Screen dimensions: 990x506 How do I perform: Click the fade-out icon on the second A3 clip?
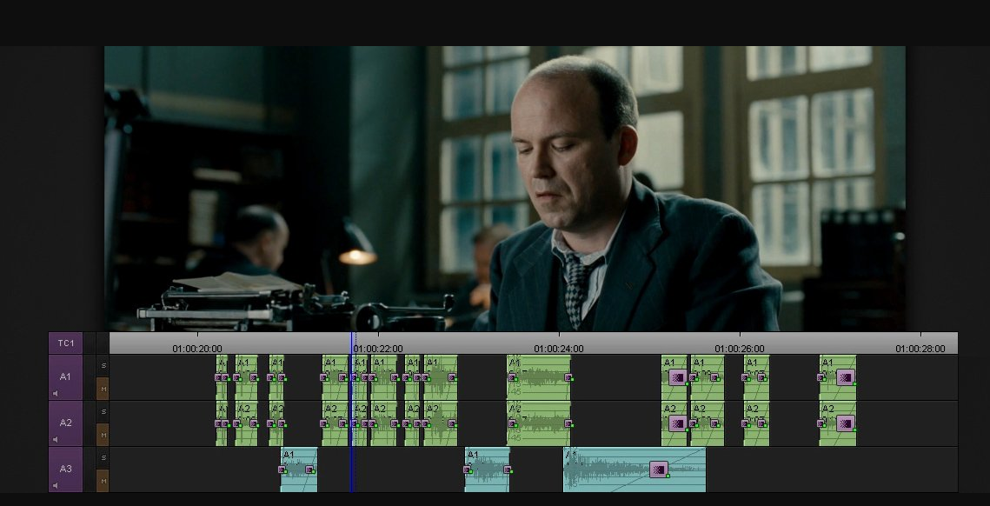[507, 469]
